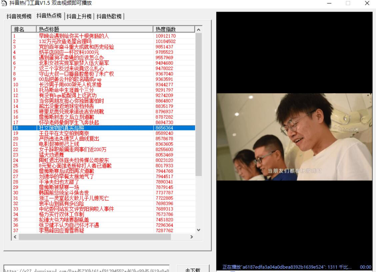Click the horizontal scrollbar thumb
This screenshot has width=376, height=272.
[x=95, y=237]
